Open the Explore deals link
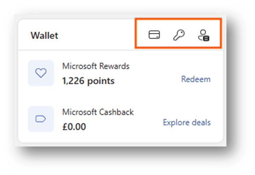Screen dimensions: 255x175 pyautogui.click(x=187, y=122)
